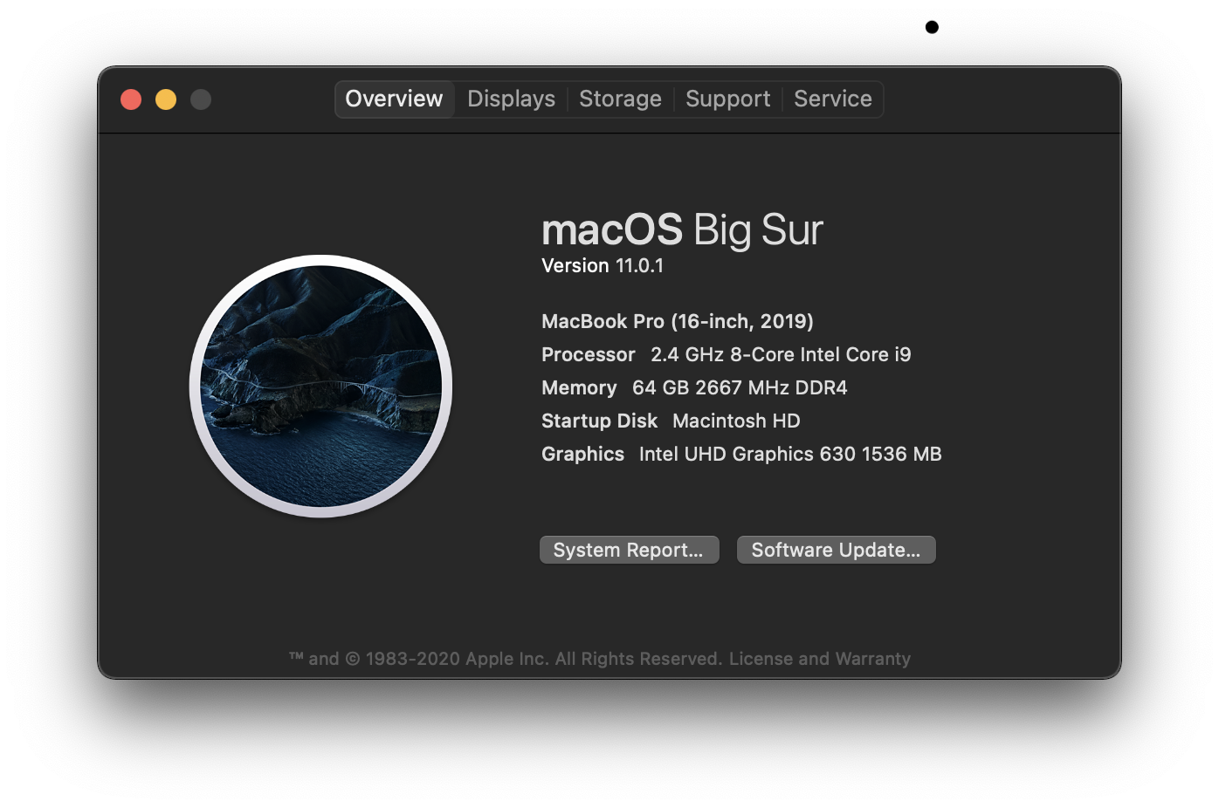This screenshot has width=1219, height=808.
Task: Minimize window with the yellow button
Action: [166, 99]
